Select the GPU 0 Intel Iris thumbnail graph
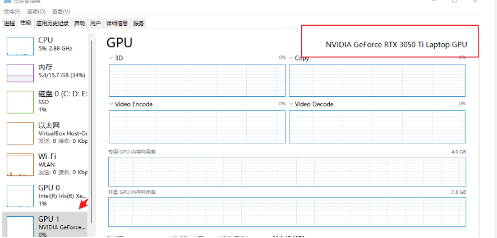Viewport: 497px width, 238px height. coord(20,196)
